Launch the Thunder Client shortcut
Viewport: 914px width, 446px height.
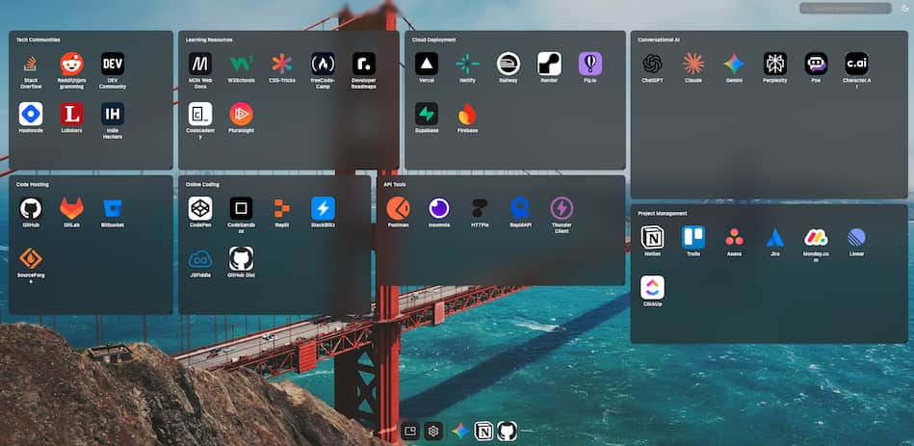pos(561,209)
